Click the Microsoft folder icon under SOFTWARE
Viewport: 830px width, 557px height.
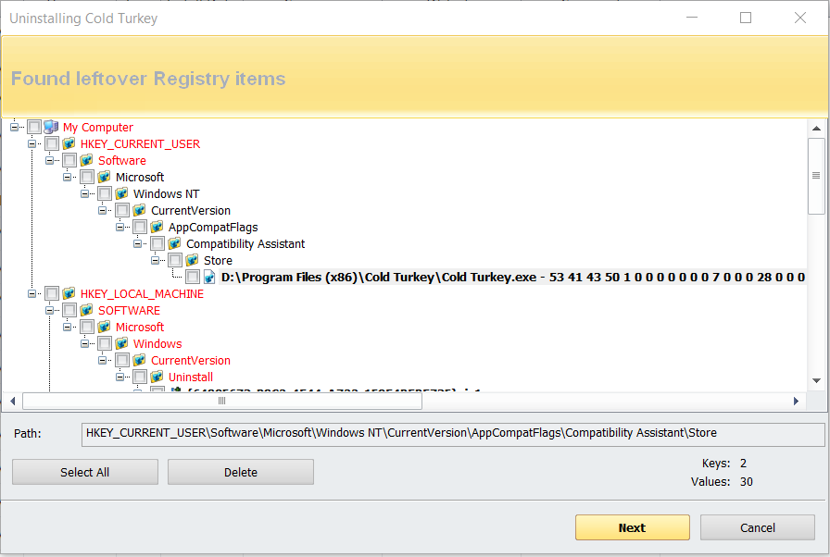[x=104, y=327]
